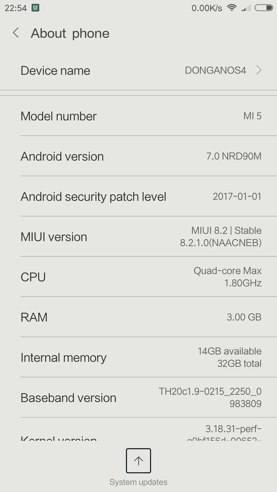The height and width of the screenshot is (492, 277).
Task: Tap the System updates arrow icon
Action: (138, 460)
